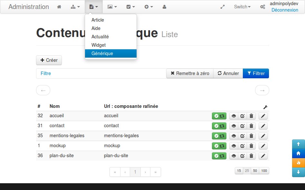305x190 pixels.
Task: Click the orange flame button on right
Action: tap(298, 163)
